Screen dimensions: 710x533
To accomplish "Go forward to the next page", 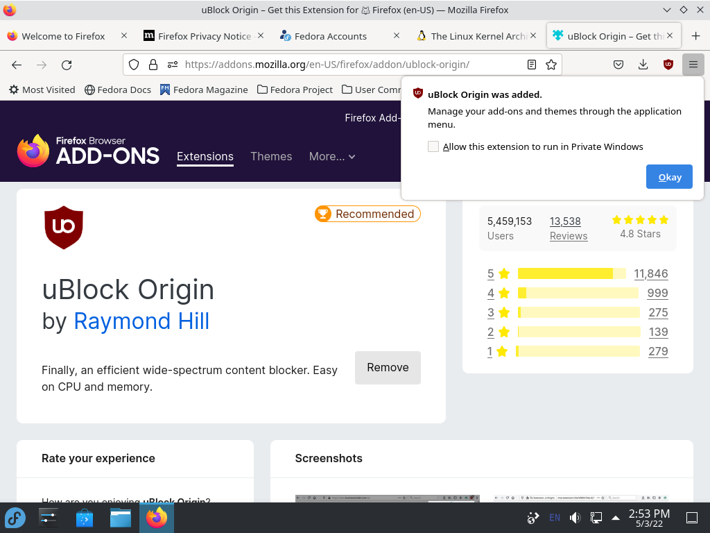I will pos(42,65).
